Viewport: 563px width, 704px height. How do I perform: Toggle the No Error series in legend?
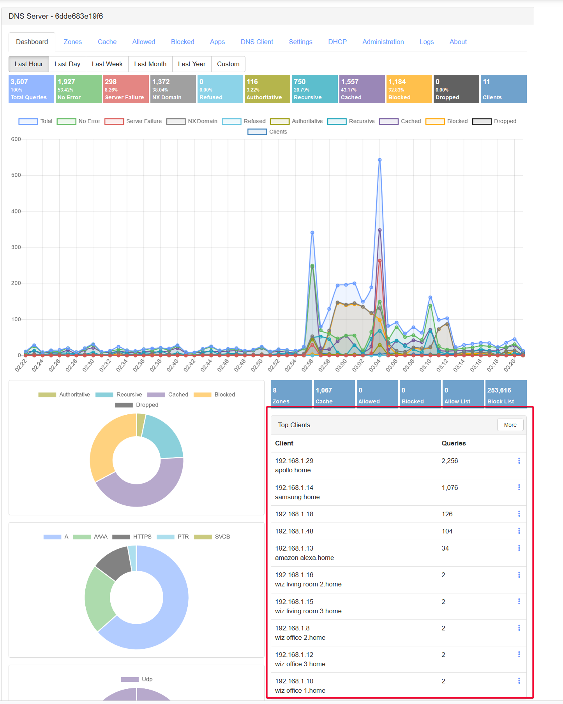click(x=78, y=121)
